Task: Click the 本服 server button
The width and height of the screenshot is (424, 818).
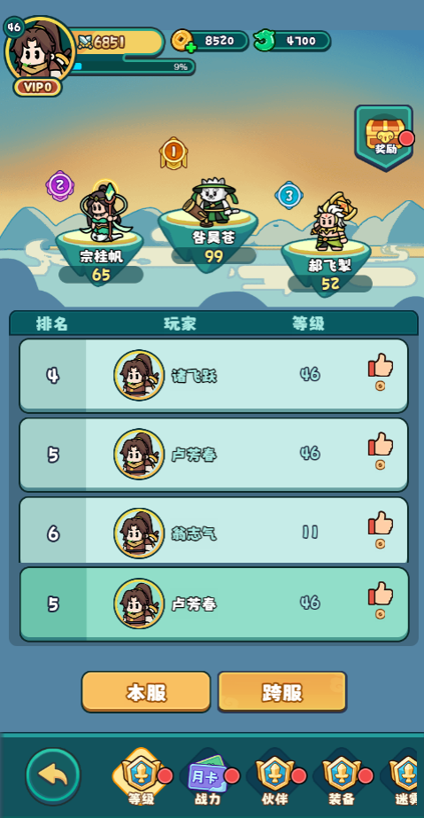Action: pos(146,692)
